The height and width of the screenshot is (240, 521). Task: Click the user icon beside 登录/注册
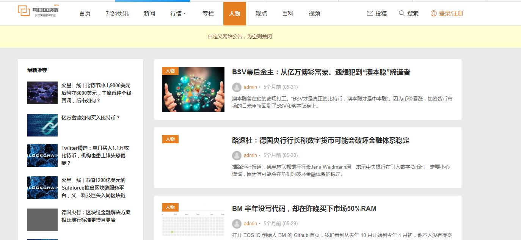[434, 13]
